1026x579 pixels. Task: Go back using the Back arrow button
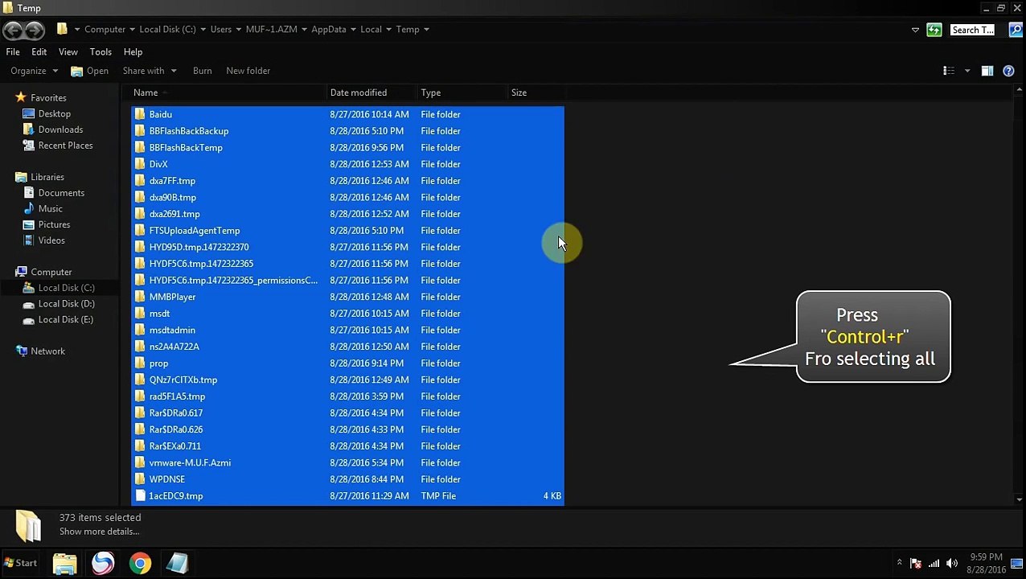click(12, 30)
